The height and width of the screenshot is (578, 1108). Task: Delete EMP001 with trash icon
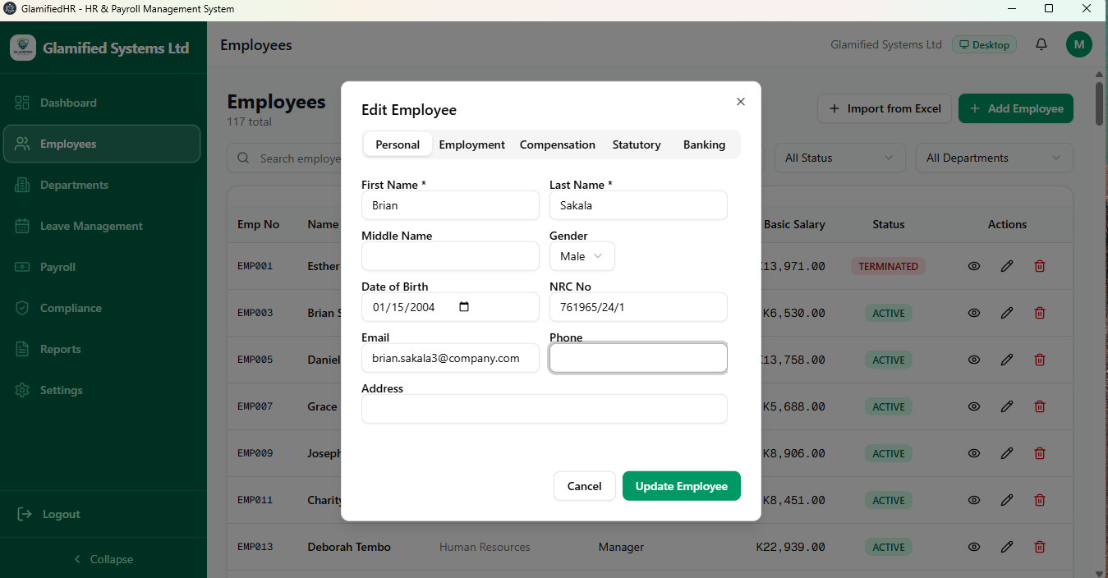[x=1040, y=266]
